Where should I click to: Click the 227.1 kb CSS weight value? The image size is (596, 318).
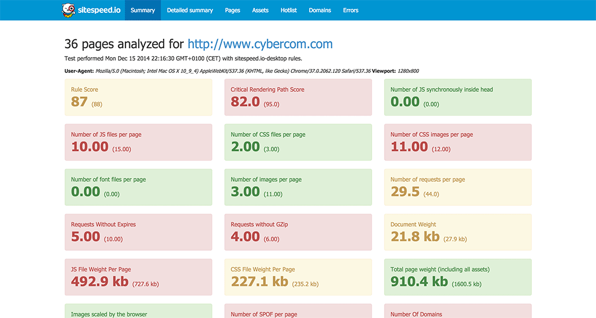point(259,282)
